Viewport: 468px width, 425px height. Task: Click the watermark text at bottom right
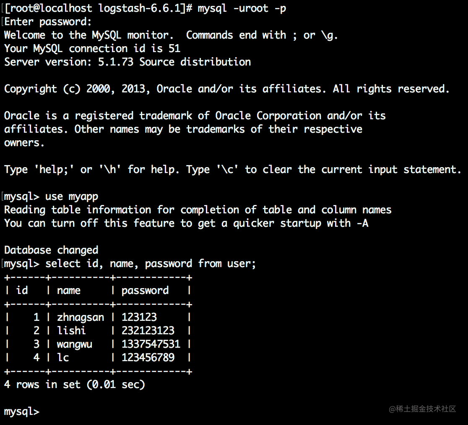422,409
